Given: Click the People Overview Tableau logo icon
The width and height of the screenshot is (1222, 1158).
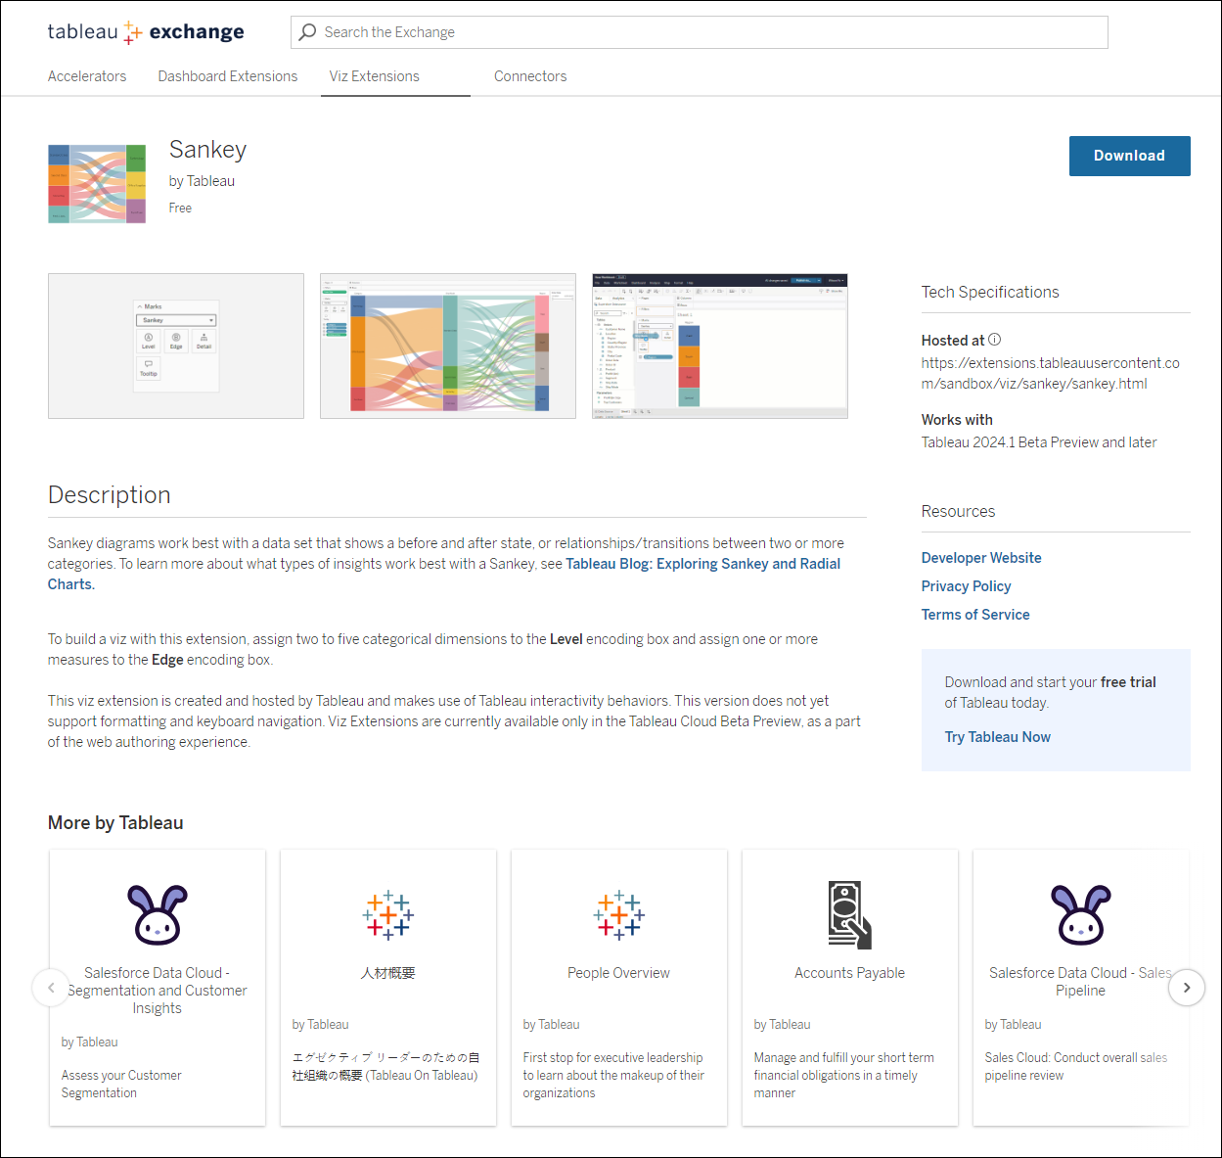Looking at the screenshot, I should point(619,915).
